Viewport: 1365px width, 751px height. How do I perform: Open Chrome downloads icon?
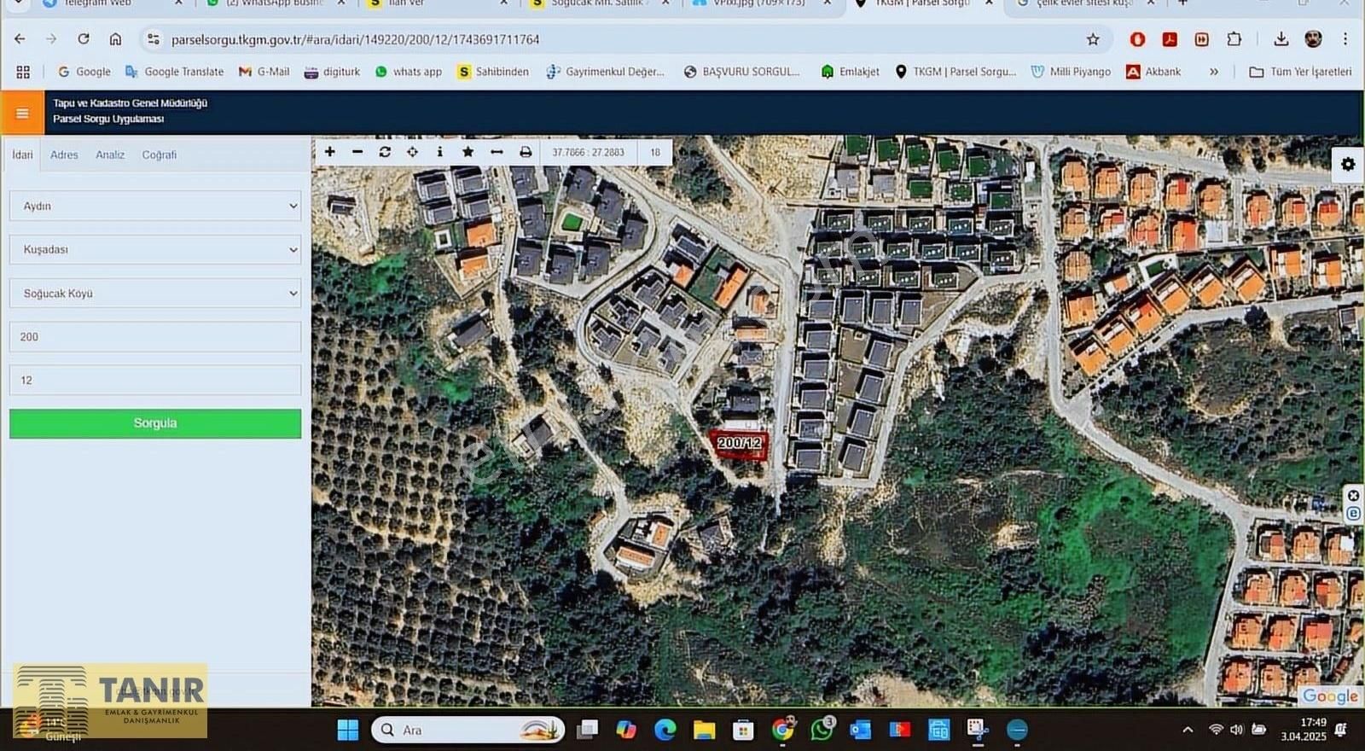click(x=1281, y=39)
